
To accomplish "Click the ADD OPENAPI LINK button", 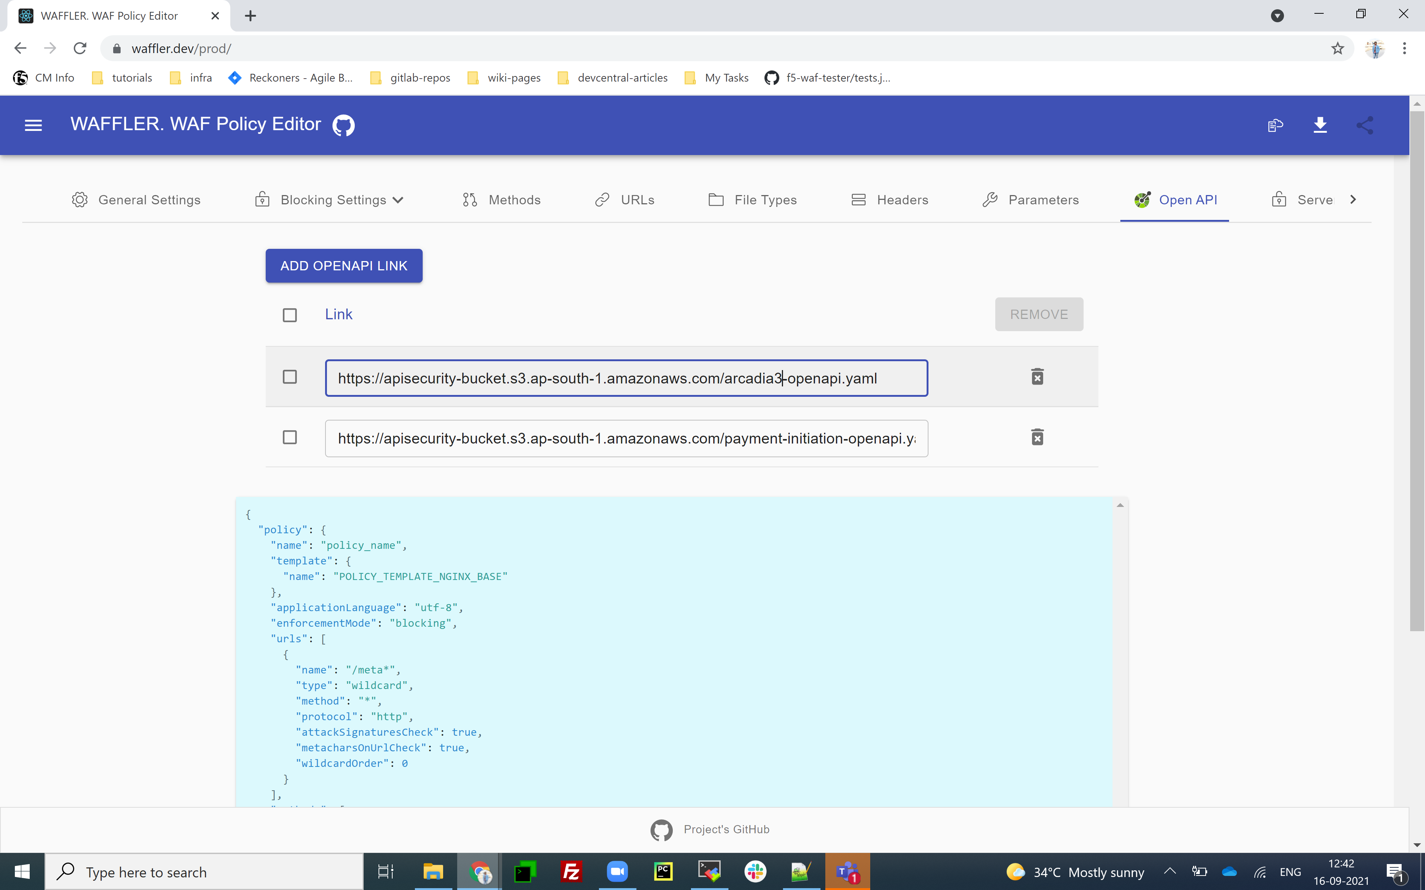I will pos(344,266).
